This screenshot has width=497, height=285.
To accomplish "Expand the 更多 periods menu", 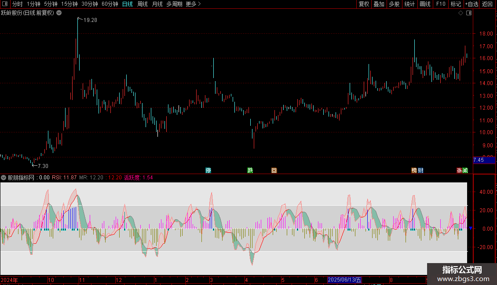I will (194, 4).
